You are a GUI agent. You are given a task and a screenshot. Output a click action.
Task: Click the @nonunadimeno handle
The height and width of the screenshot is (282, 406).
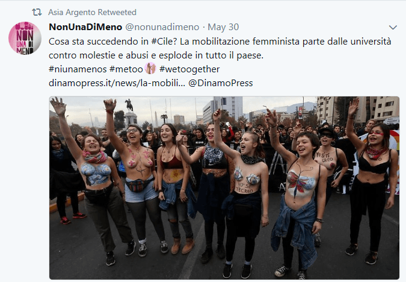[162, 27]
